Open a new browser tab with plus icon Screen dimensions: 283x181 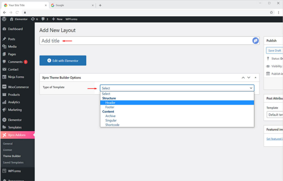pos(100,5)
